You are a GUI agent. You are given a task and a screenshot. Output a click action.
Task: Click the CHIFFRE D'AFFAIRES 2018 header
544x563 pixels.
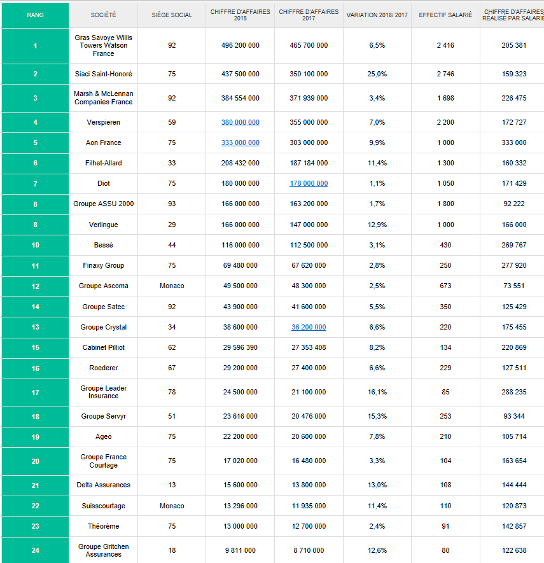pos(241,15)
